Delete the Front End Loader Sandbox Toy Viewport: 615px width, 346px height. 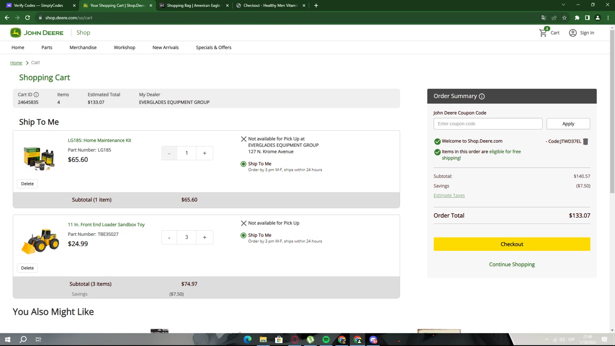point(27,268)
